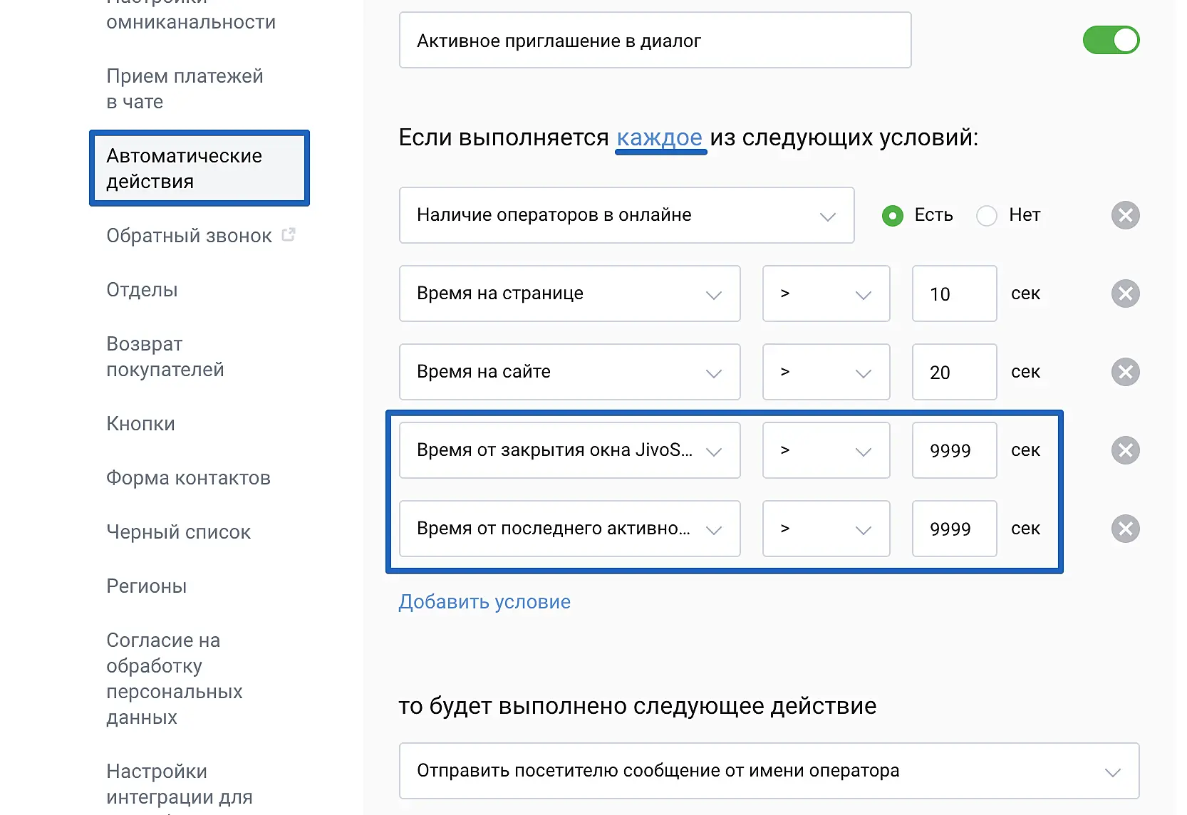Edit the 10 seconds page time field
The height and width of the screenshot is (815, 1187).
pyautogui.click(x=954, y=294)
